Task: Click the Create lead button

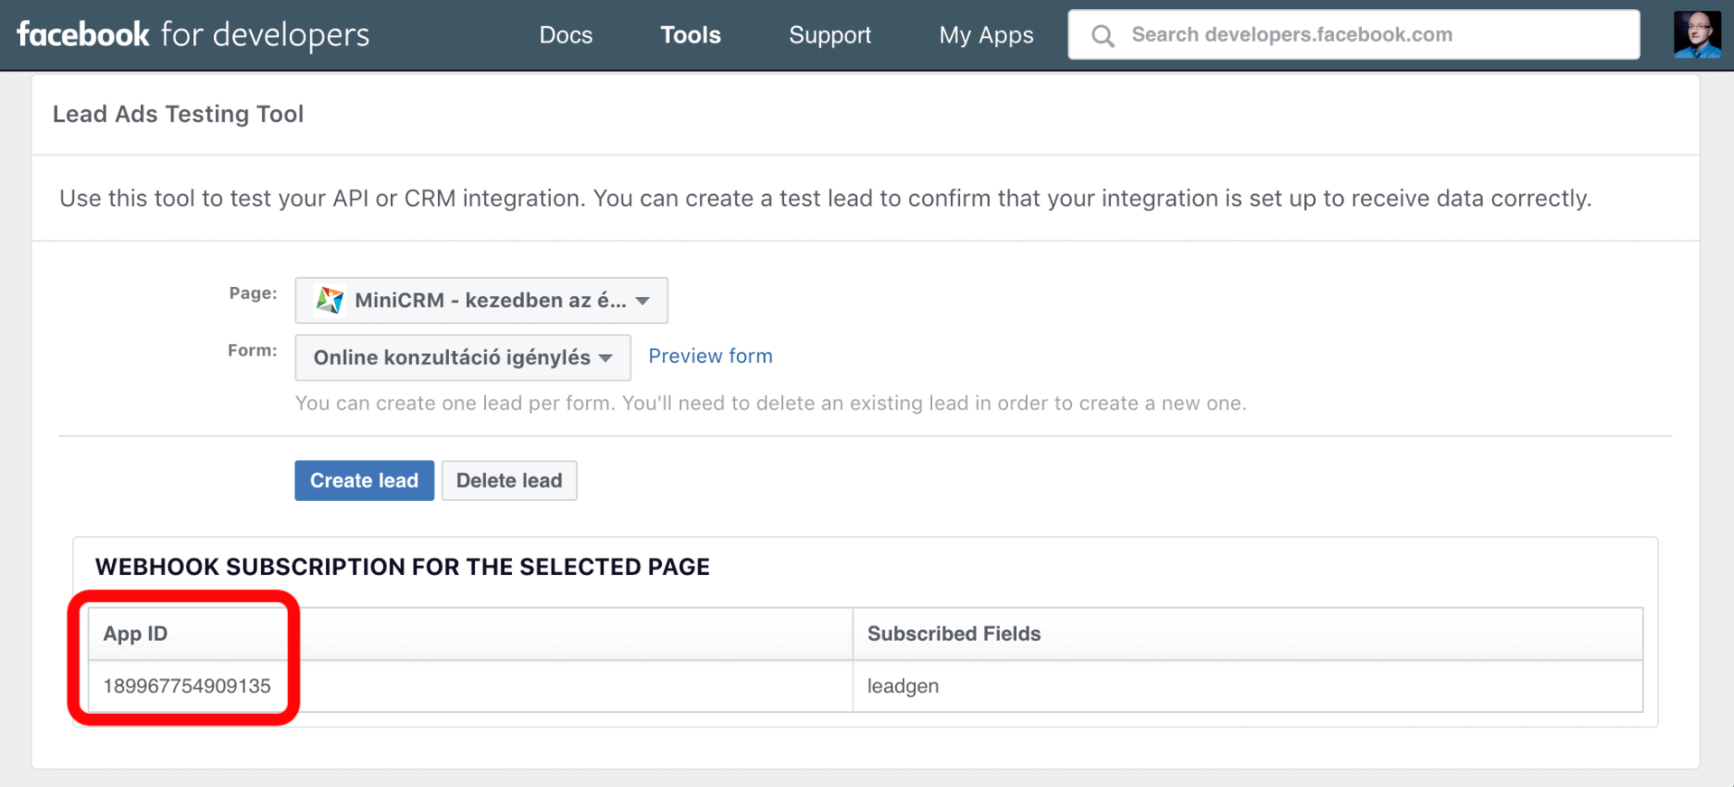Action: [364, 480]
